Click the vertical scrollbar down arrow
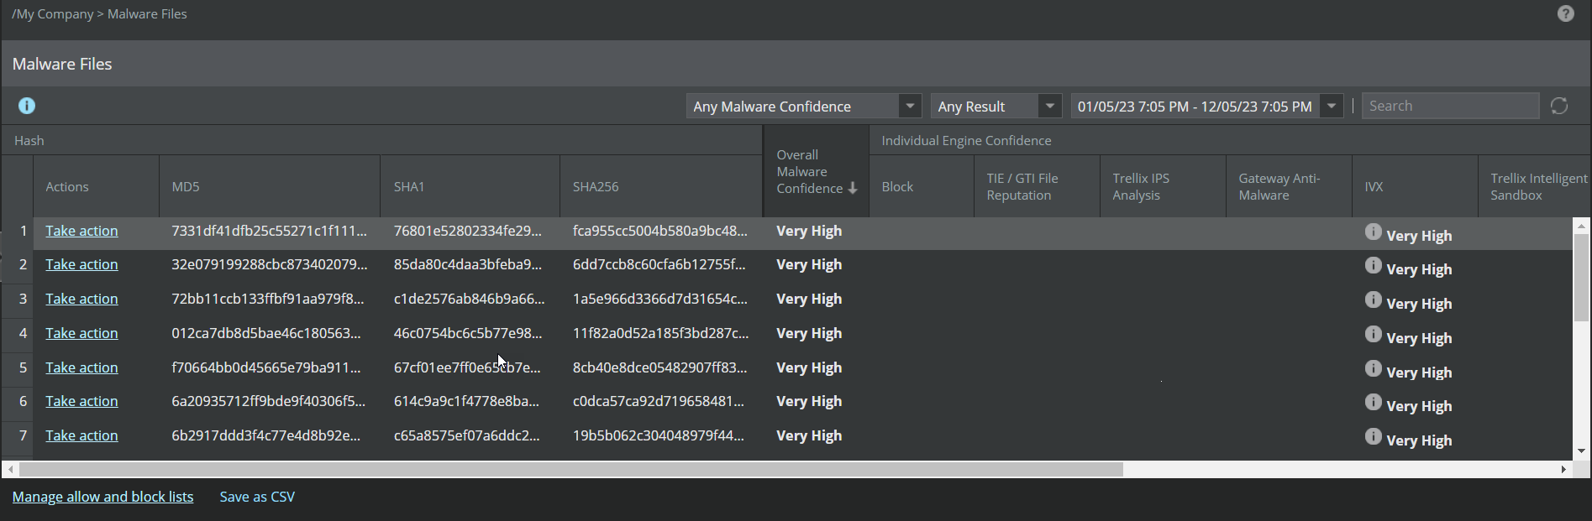 click(1581, 451)
